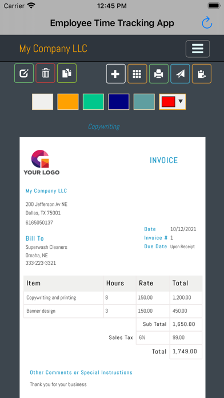Viewport: 224px width, 398px height.
Task: Tap the reload icon in title bar
Action: pos(207,23)
